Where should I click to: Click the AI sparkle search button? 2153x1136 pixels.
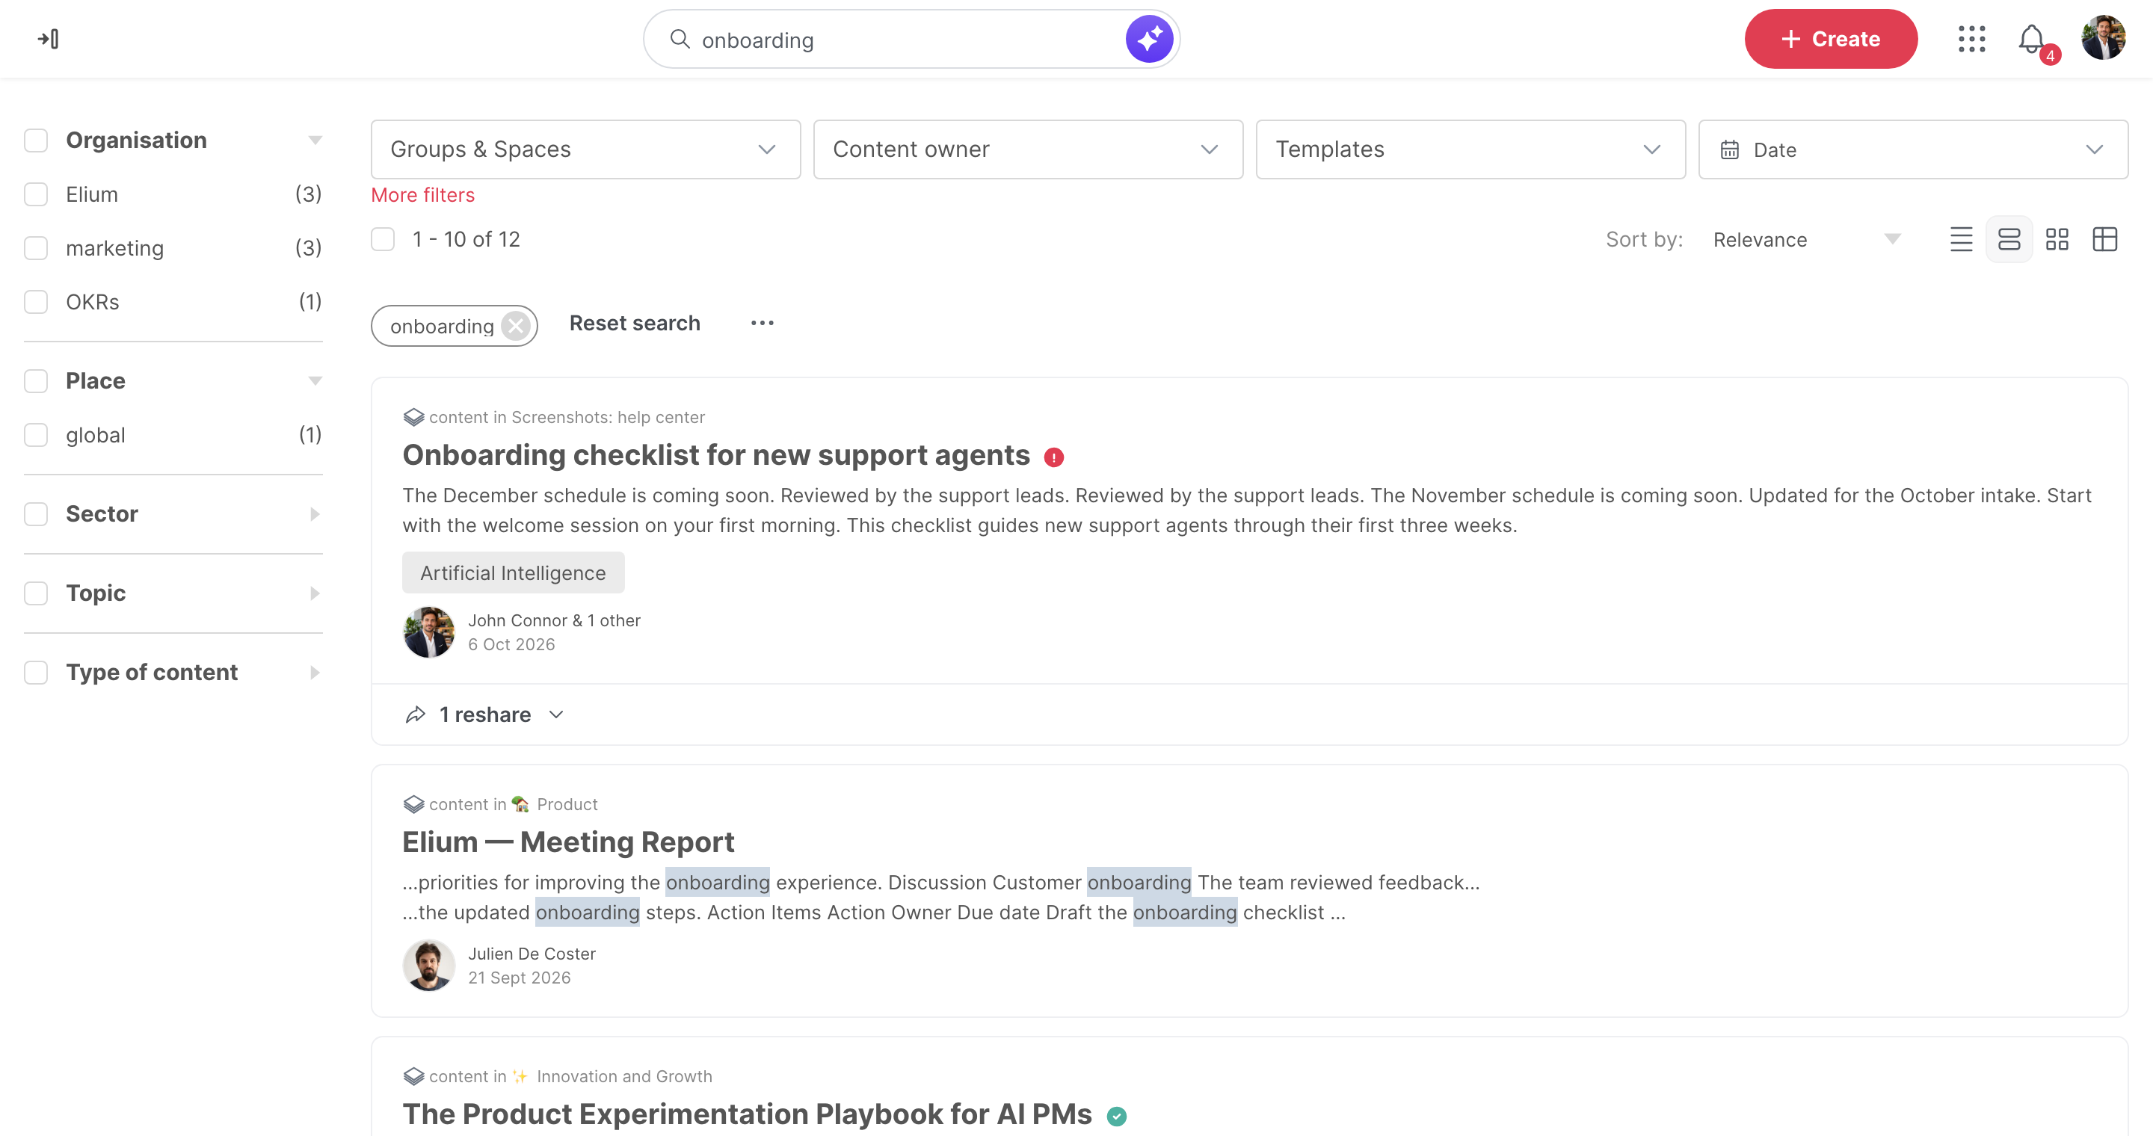click(1148, 40)
